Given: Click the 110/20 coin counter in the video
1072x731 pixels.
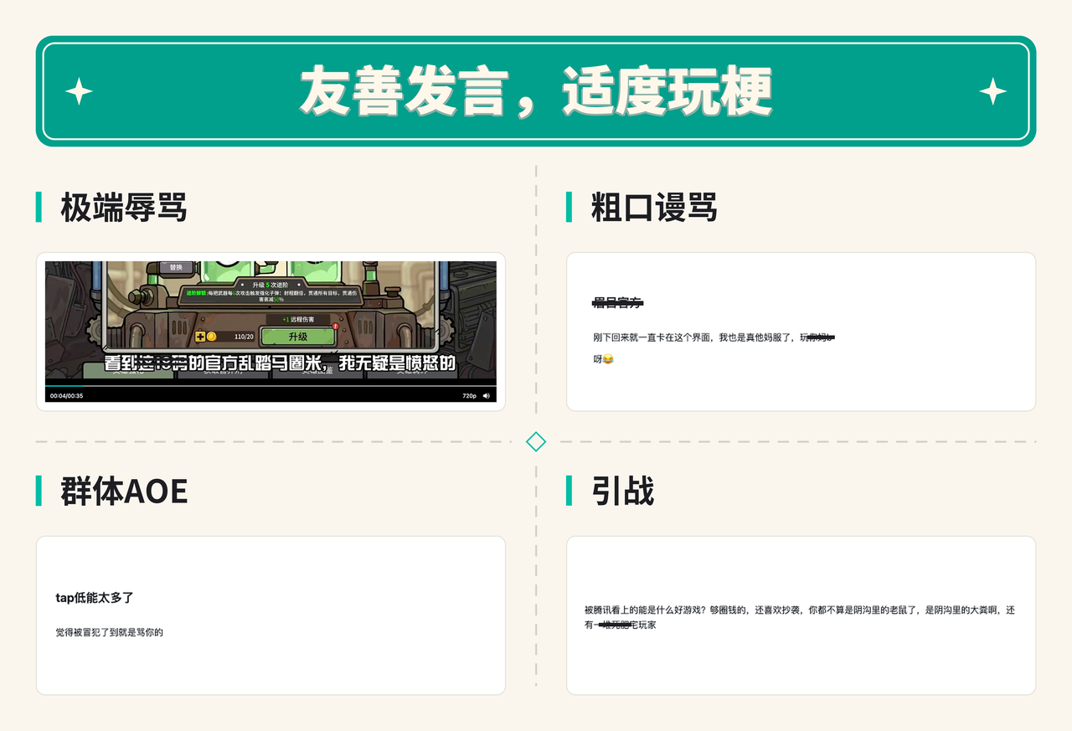Looking at the screenshot, I should point(244,337).
